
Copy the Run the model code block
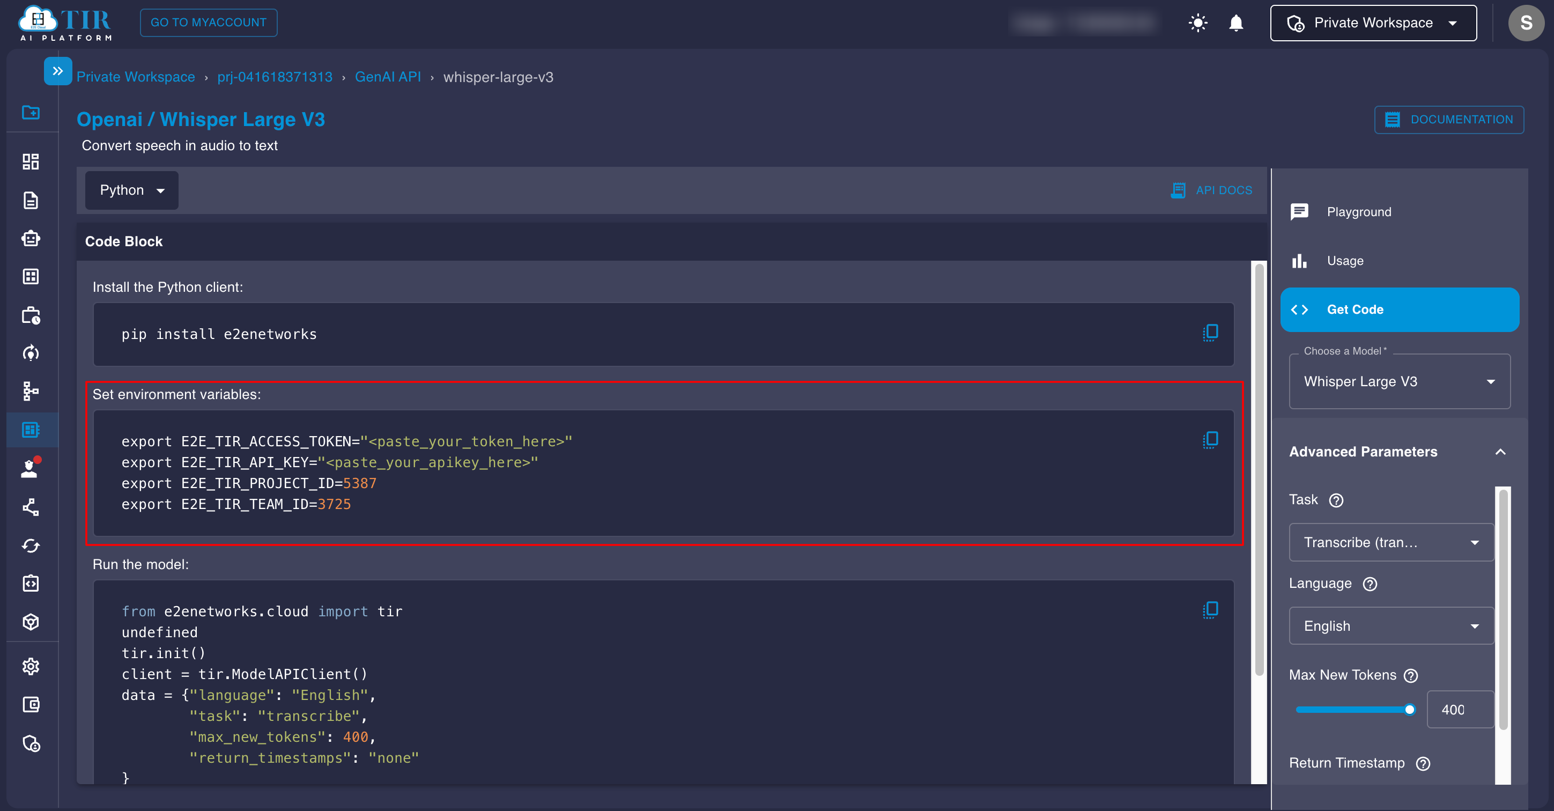pos(1210,610)
